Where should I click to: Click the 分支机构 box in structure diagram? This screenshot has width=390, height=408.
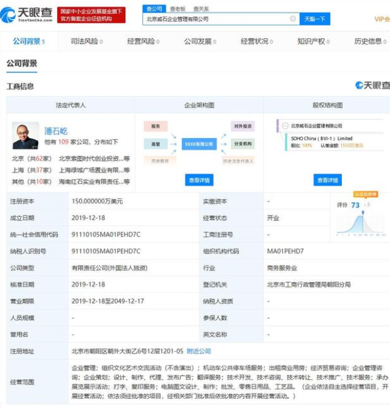[243, 144]
